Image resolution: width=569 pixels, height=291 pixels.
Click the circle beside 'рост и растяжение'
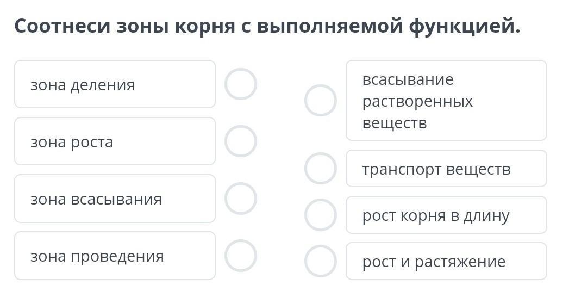[x=321, y=261]
